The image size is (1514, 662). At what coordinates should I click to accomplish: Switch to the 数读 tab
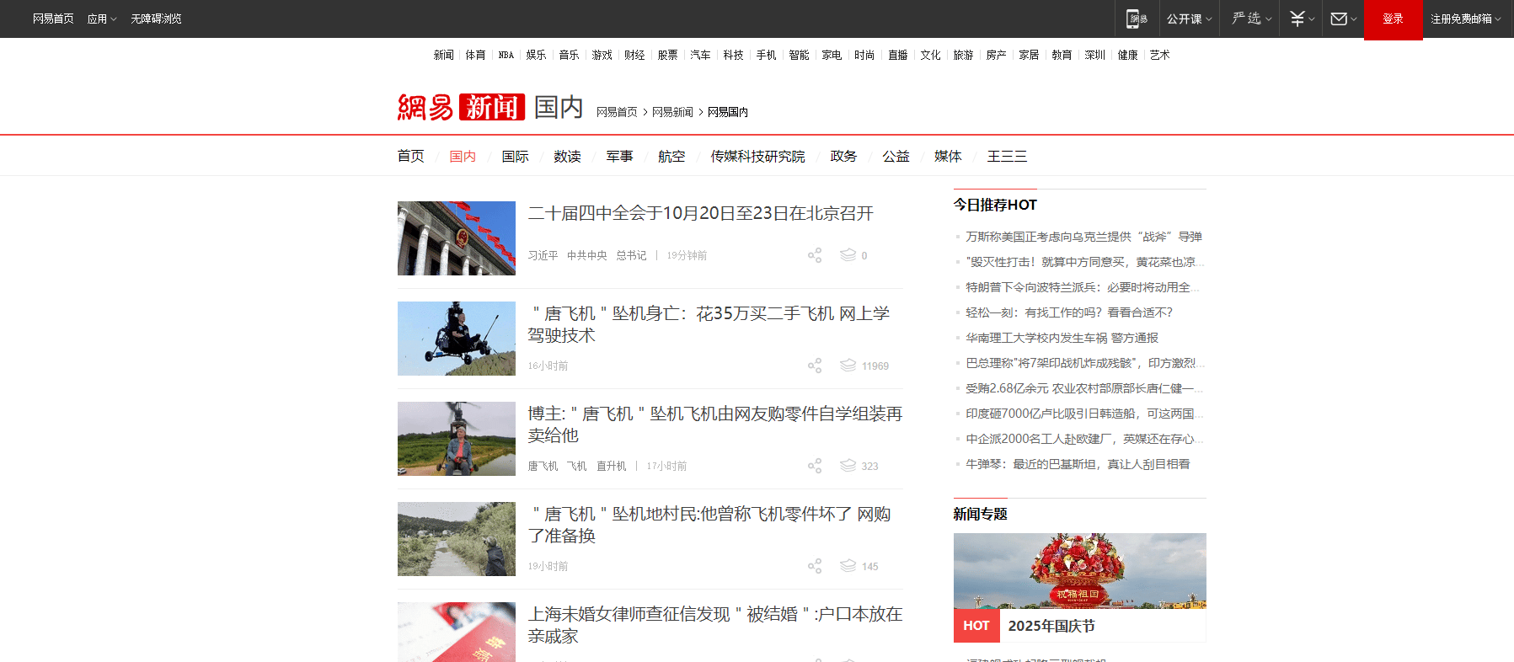567,156
